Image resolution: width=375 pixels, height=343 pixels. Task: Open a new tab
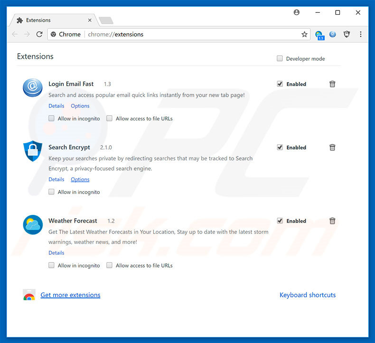(106, 20)
